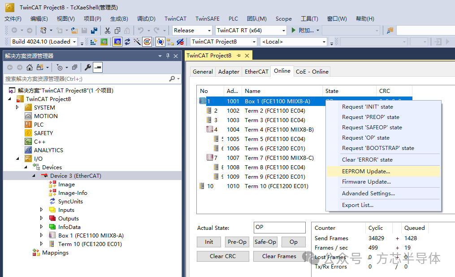Click the Activate Configuration toolbar icon
Viewport: 455px width, 277px height.
(93, 42)
